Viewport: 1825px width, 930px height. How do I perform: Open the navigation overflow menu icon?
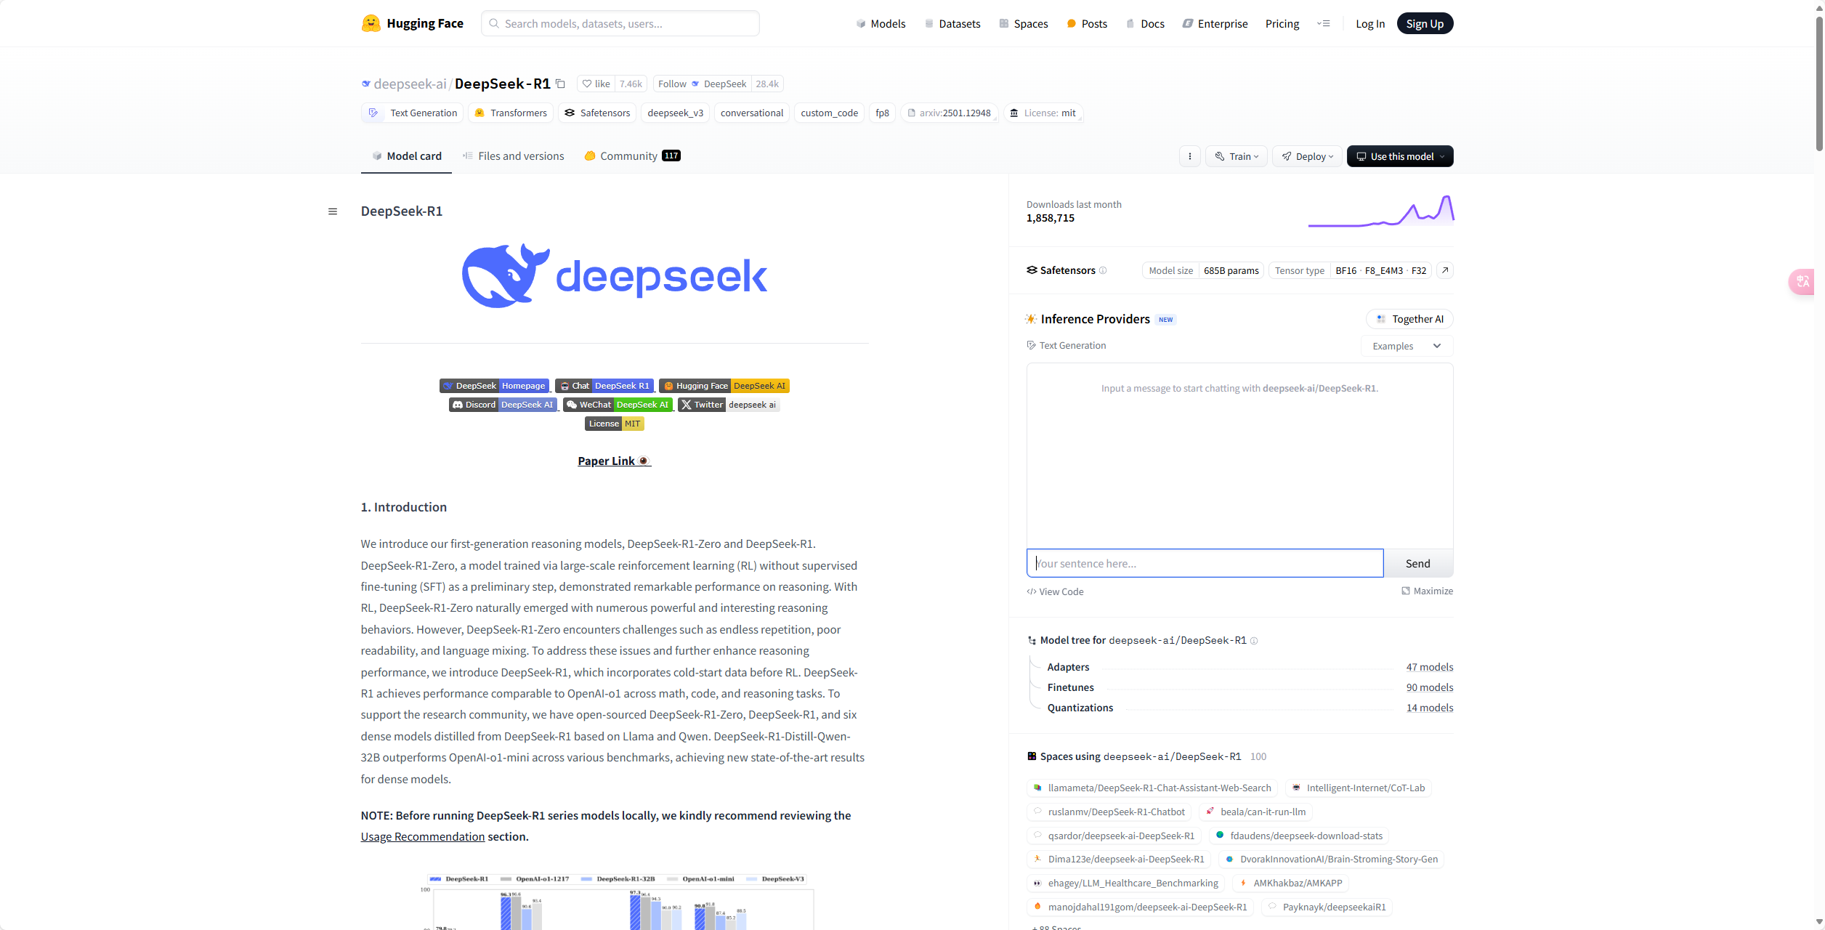click(1323, 23)
